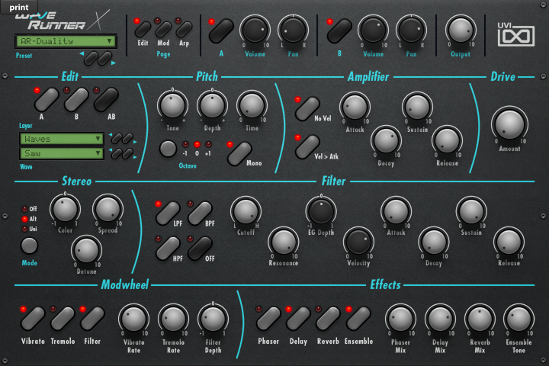Toggle Modwheel Vibrato switch

(33, 319)
